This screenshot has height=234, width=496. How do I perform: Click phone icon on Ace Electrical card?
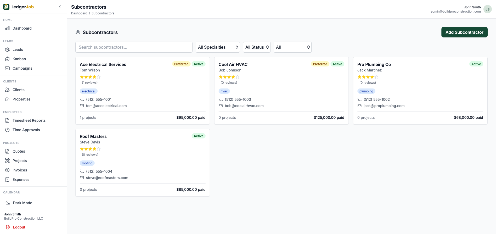click(x=82, y=99)
